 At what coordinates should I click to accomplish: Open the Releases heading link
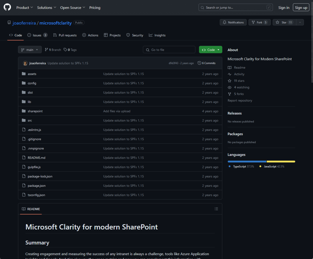coord(234,113)
